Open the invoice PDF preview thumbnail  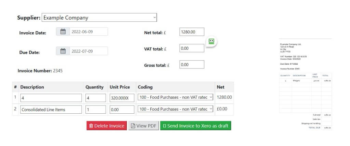point(305,84)
